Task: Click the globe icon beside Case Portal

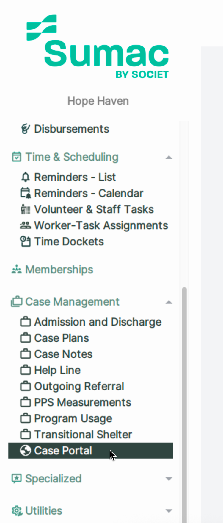Action: coord(26,450)
